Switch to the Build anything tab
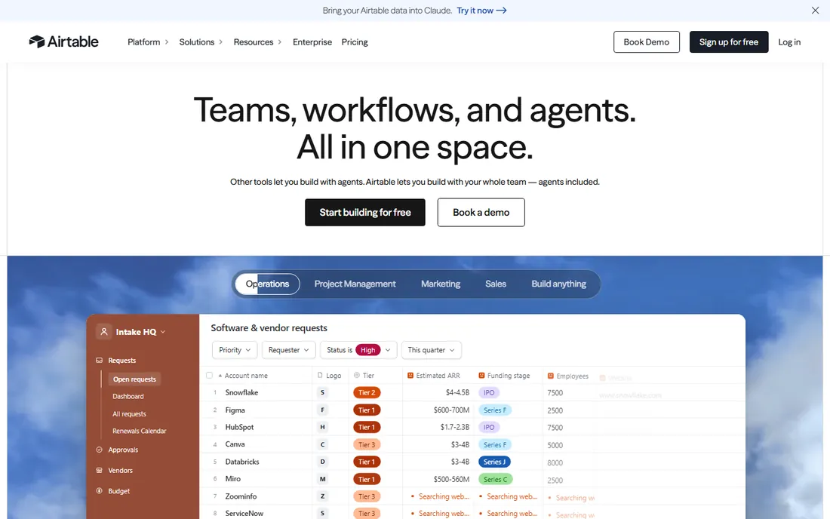Viewport: 830px width, 519px height. pos(559,284)
